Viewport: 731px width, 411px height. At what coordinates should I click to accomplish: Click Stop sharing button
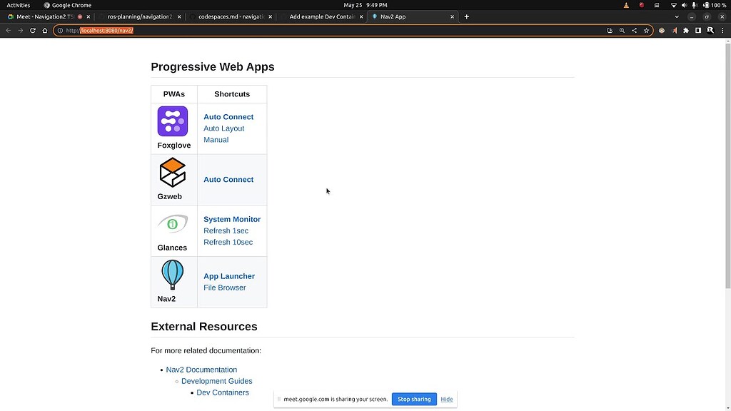pyautogui.click(x=414, y=399)
